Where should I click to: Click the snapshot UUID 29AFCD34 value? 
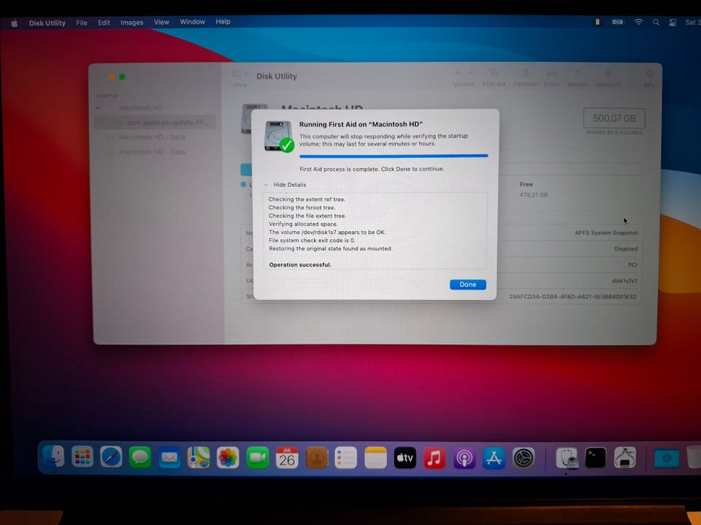coord(572,297)
